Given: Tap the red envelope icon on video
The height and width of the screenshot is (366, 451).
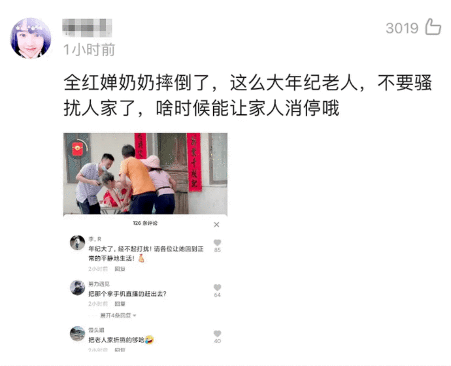Looking at the screenshot, I should point(77,148).
